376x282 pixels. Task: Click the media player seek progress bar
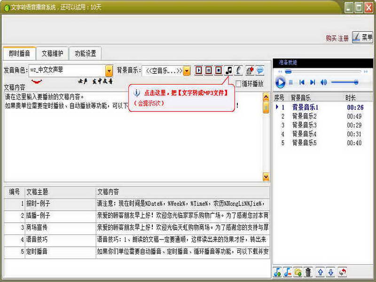point(323,71)
